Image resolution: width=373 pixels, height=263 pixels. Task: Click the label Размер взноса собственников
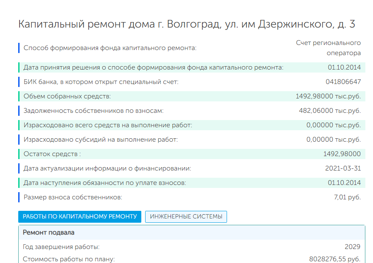coord(73,197)
